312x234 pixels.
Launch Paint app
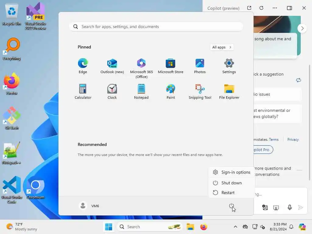[171, 92]
